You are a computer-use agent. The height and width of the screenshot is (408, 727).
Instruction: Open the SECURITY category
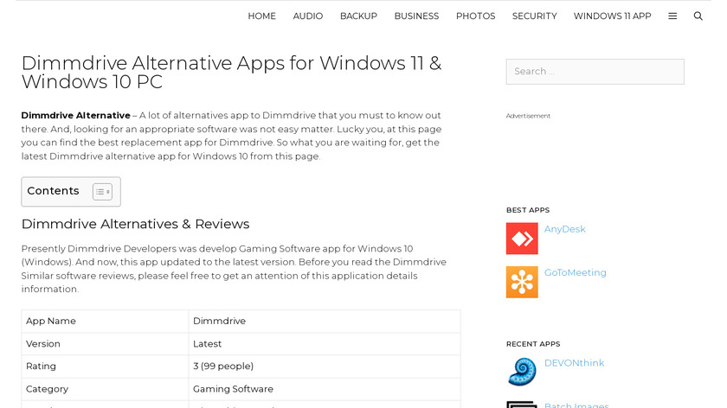coord(535,16)
